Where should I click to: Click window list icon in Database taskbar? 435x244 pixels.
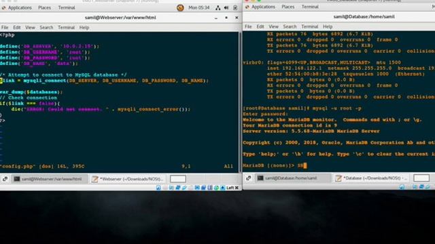(249, 178)
